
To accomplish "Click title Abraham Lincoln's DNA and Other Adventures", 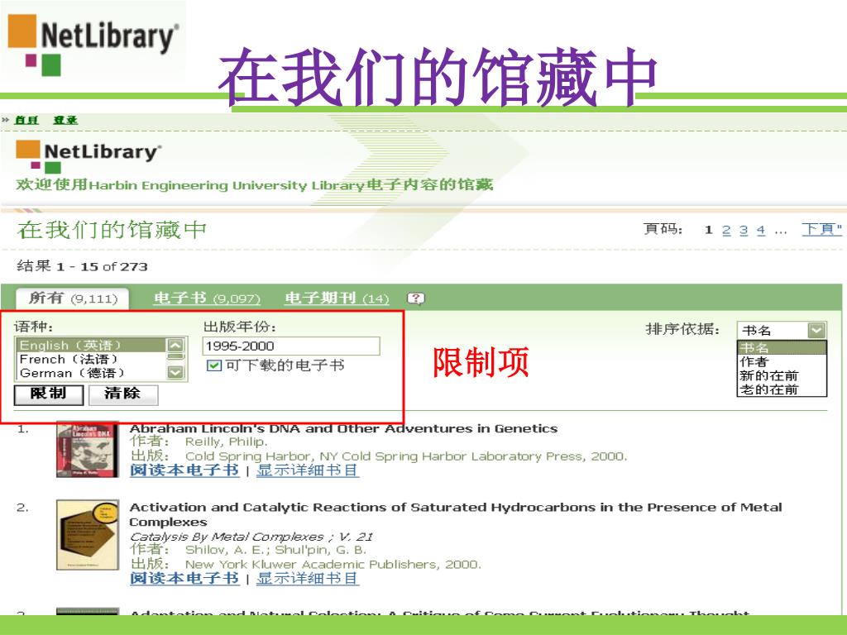I will (343, 428).
